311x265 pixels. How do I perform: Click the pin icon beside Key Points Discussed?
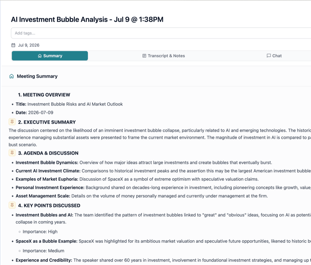coord(12,205)
